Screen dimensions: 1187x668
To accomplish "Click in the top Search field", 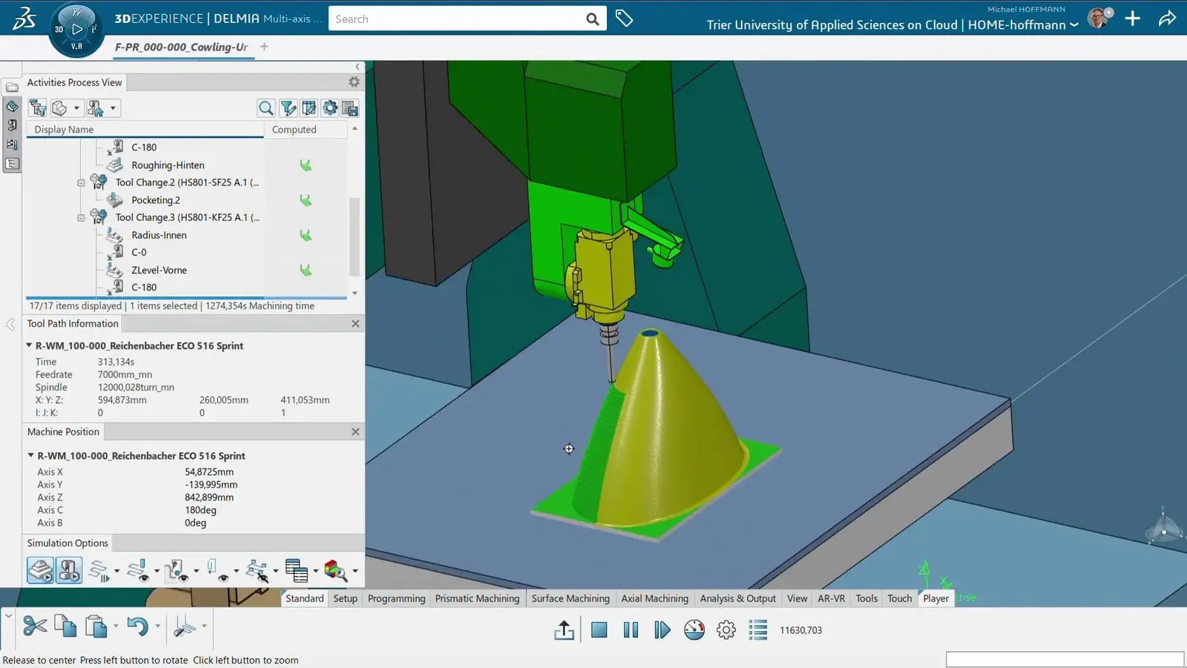I will [x=456, y=19].
